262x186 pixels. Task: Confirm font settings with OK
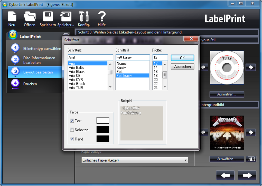pyautogui.click(x=182, y=58)
